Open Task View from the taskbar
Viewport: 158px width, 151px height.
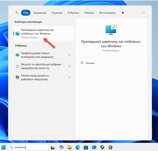[53, 147]
